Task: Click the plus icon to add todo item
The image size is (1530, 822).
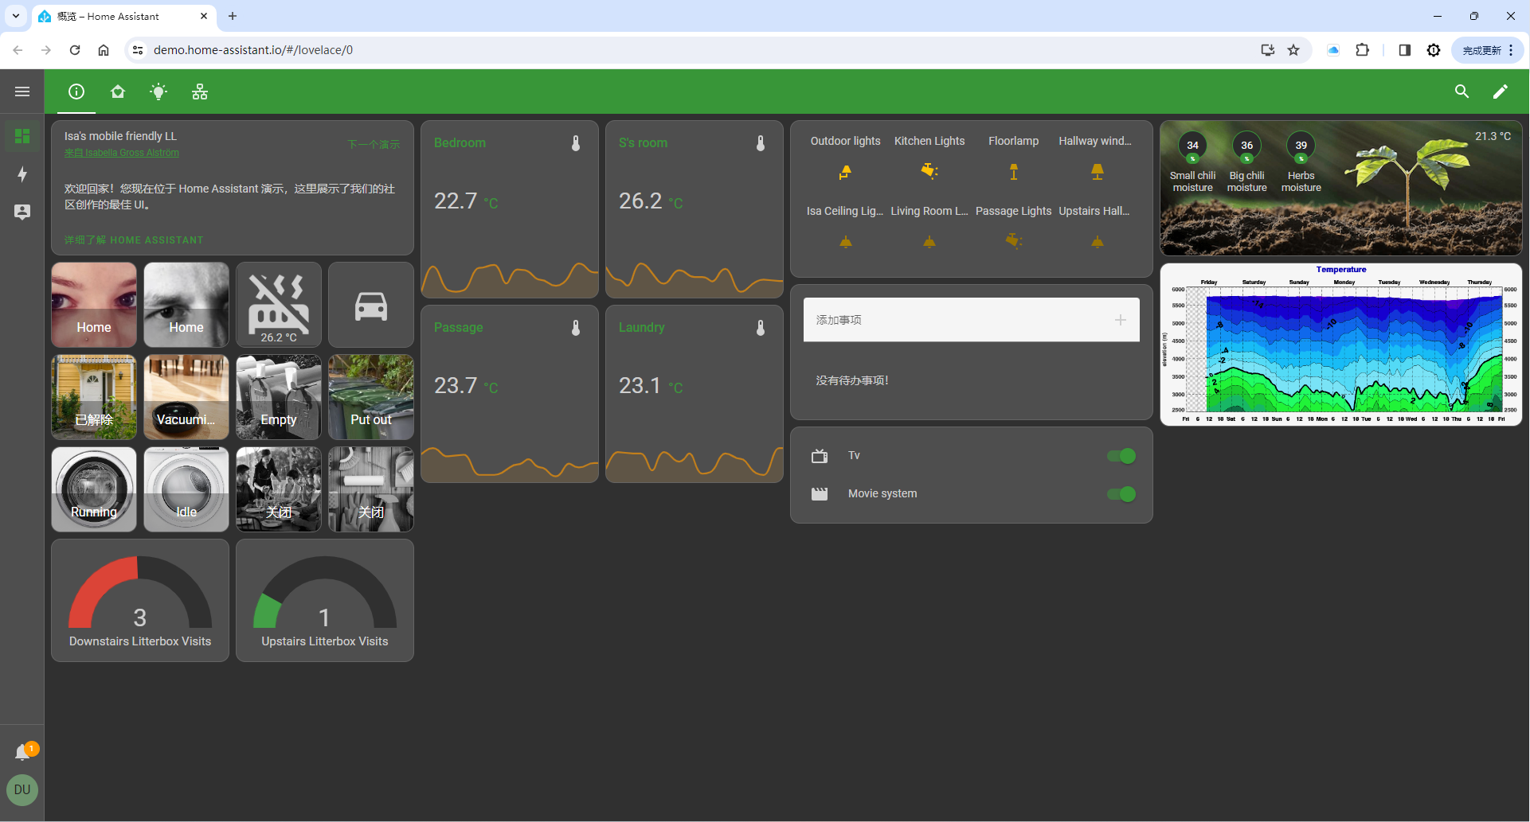Action: pos(1121,320)
